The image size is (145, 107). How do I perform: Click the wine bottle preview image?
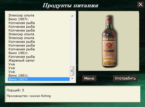point(109,41)
